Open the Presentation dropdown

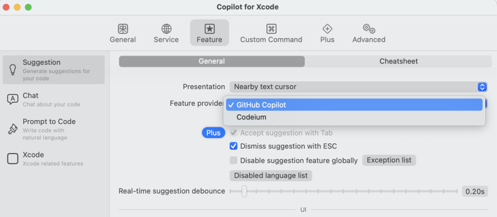click(x=358, y=87)
